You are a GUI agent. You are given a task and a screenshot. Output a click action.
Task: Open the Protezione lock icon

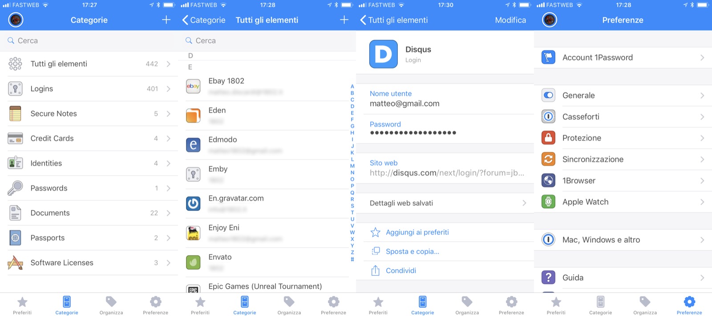click(x=548, y=138)
